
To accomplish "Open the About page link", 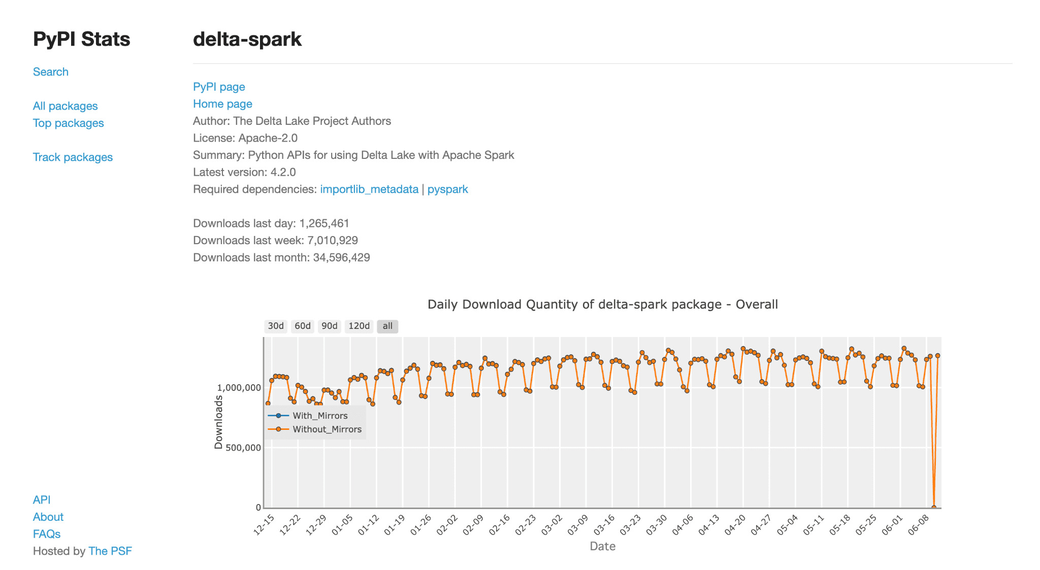I will [48, 517].
